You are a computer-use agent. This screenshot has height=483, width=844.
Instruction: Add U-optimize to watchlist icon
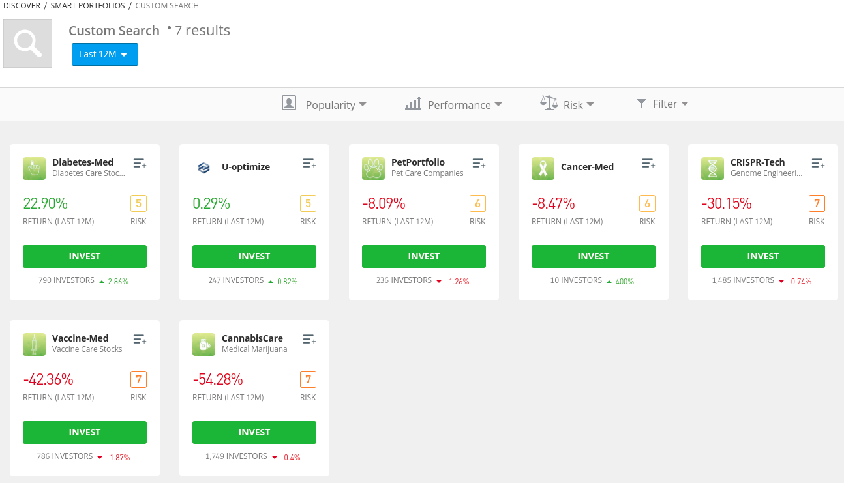[x=309, y=163]
